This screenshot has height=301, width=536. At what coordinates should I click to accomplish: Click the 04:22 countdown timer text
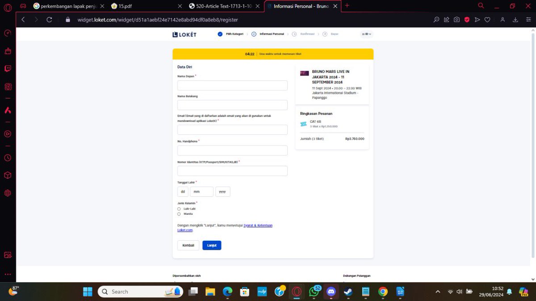tap(250, 54)
